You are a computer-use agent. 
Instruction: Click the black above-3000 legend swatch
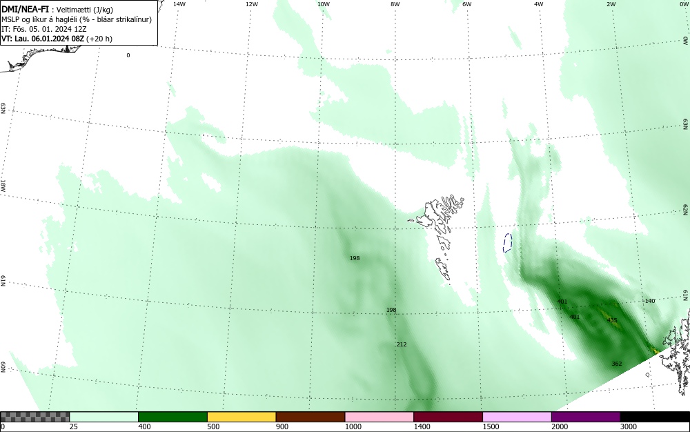click(655, 417)
